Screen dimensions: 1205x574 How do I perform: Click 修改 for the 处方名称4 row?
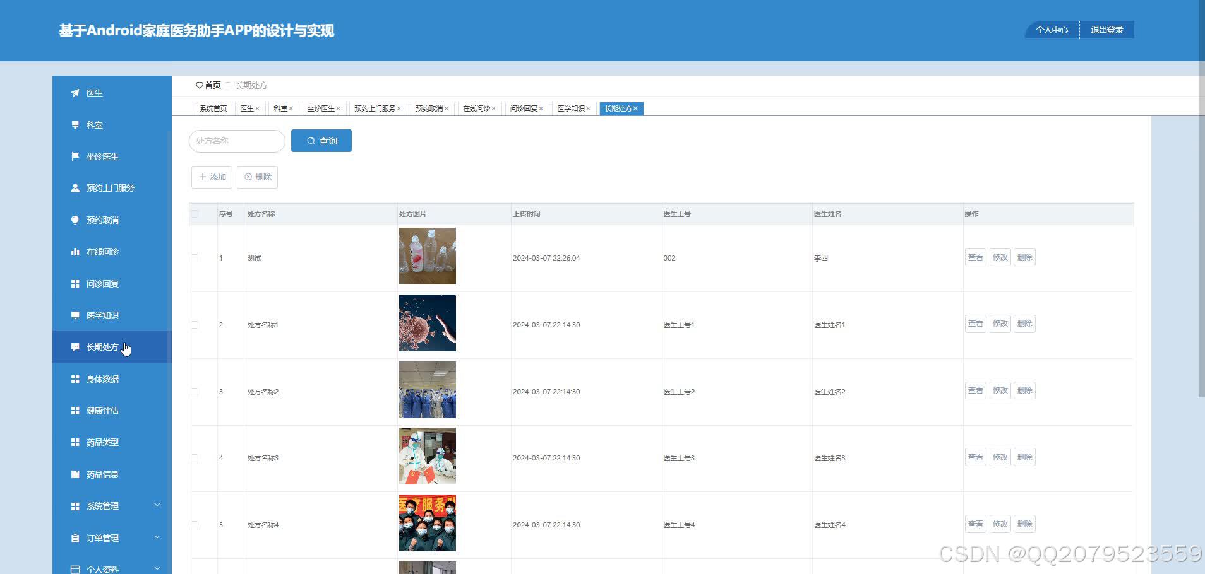[x=1000, y=524]
